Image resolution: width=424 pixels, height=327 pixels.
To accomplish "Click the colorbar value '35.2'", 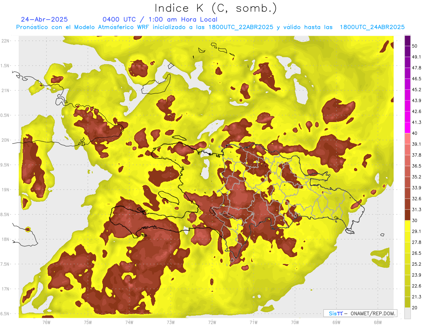I will pos(416,177).
